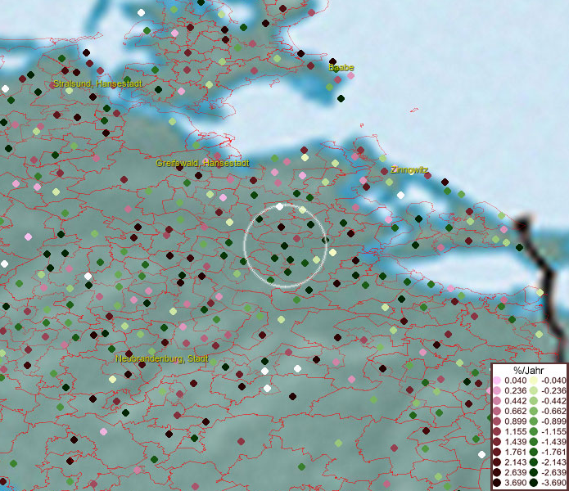
Task: Click the -0.899 legend value text
Action: point(553,421)
